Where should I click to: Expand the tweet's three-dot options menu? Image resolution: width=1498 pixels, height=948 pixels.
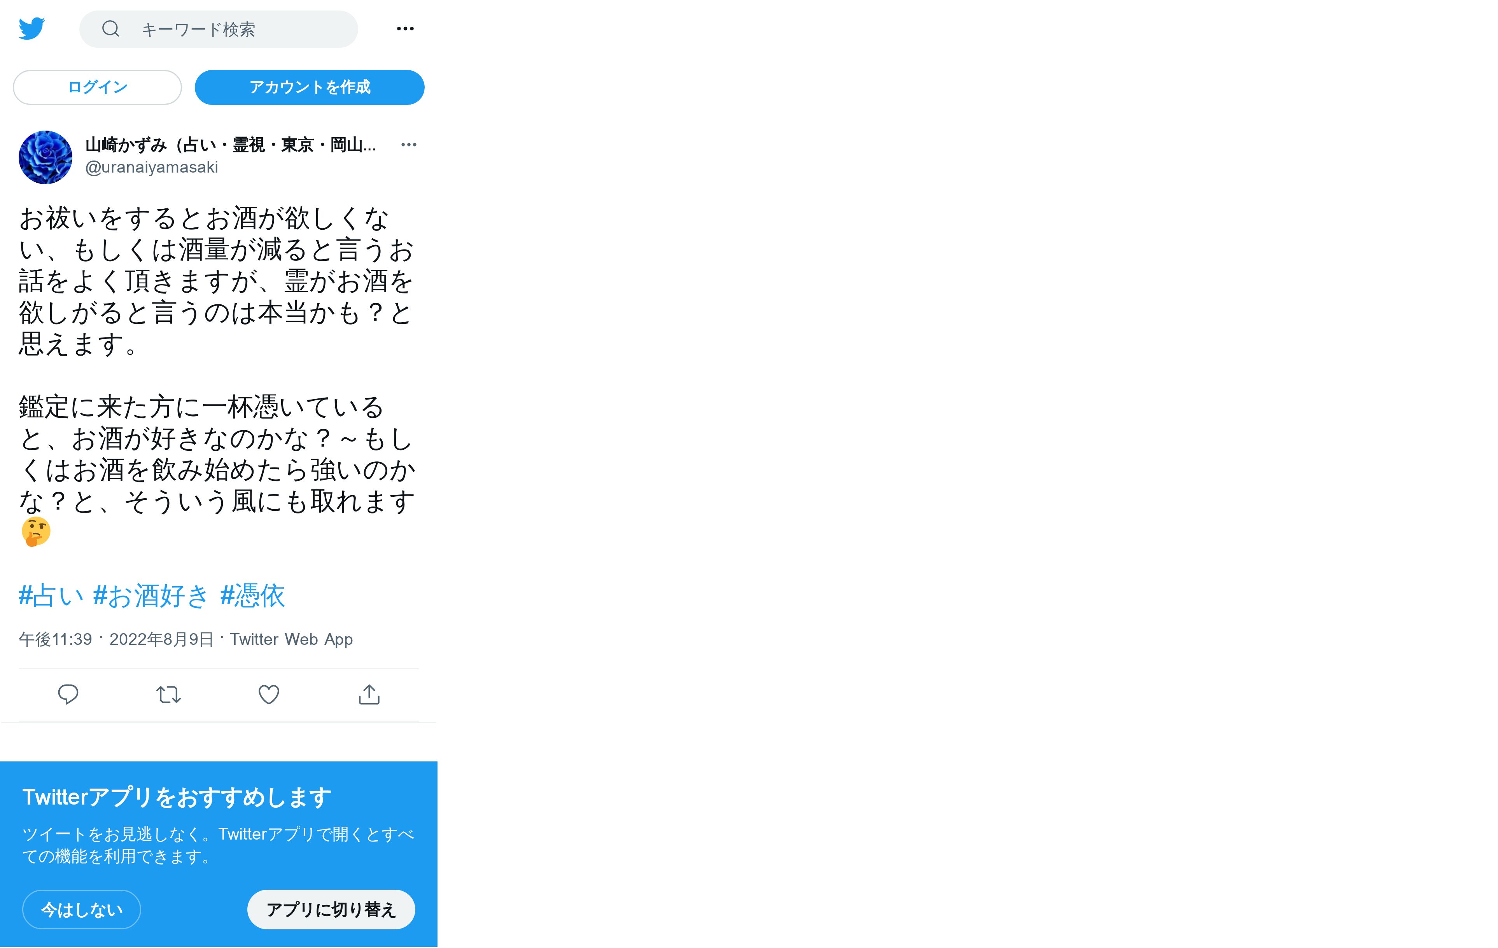(x=409, y=145)
